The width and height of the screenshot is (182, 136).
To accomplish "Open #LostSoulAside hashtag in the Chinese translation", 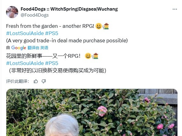I will coord(25,63).
